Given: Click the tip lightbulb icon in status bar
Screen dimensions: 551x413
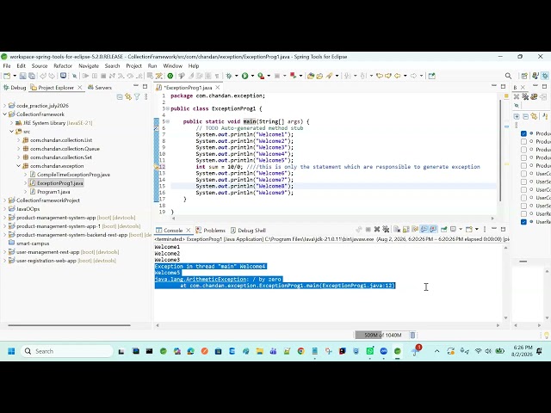Looking at the screenshot, I should point(547,335).
